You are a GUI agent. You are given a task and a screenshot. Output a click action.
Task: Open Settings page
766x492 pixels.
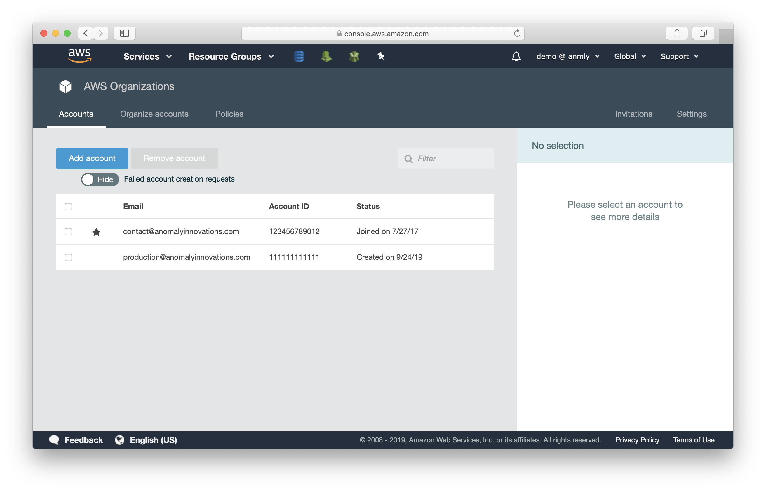coord(692,114)
